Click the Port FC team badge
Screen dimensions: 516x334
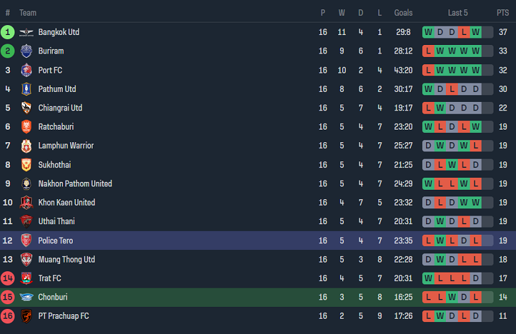pos(26,70)
